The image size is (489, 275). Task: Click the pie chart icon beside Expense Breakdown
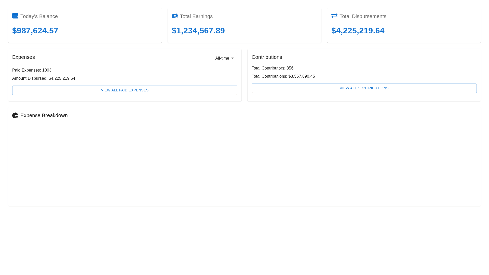15,115
